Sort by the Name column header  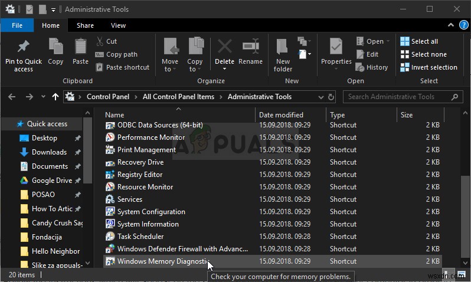[x=115, y=115]
